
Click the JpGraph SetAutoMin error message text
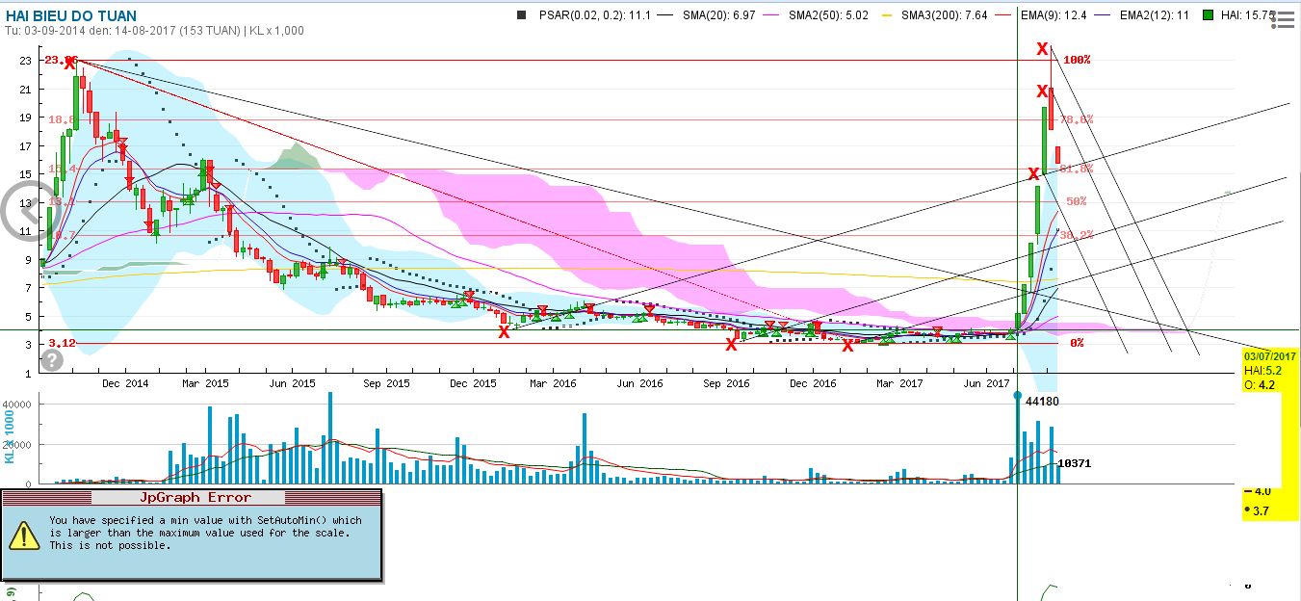(205, 533)
